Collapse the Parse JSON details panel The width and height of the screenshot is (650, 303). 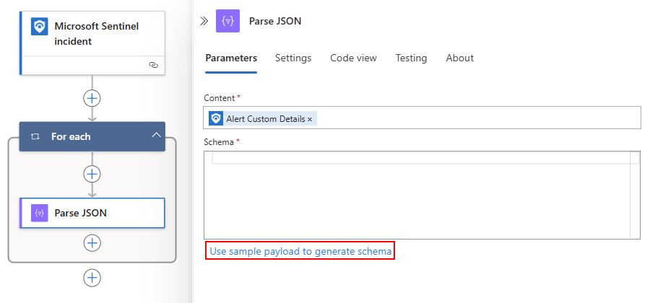[x=204, y=21]
